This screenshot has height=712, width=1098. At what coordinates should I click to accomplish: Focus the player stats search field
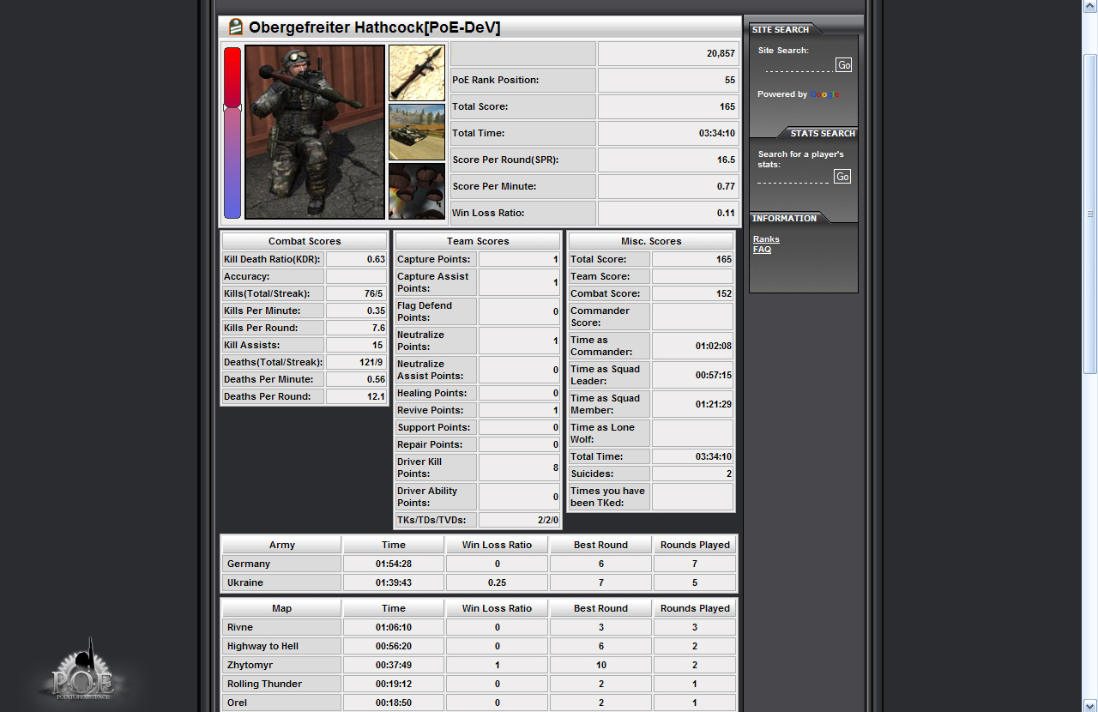point(794,177)
